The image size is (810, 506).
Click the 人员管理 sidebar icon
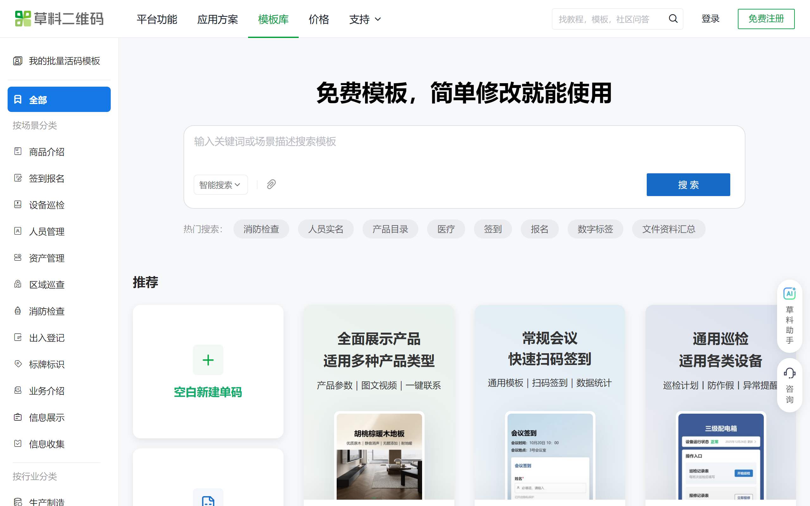(x=18, y=231)
